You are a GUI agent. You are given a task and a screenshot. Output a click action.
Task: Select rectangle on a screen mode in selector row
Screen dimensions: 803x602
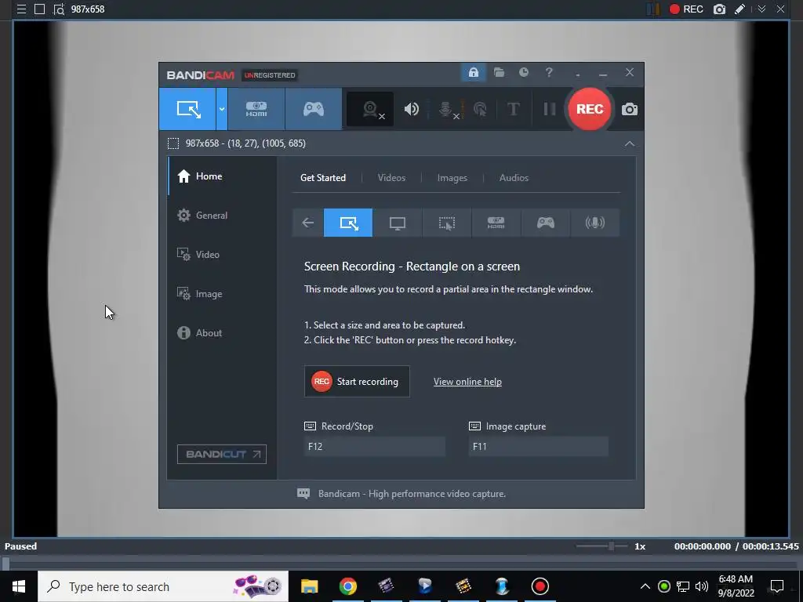tap(348, 223)
